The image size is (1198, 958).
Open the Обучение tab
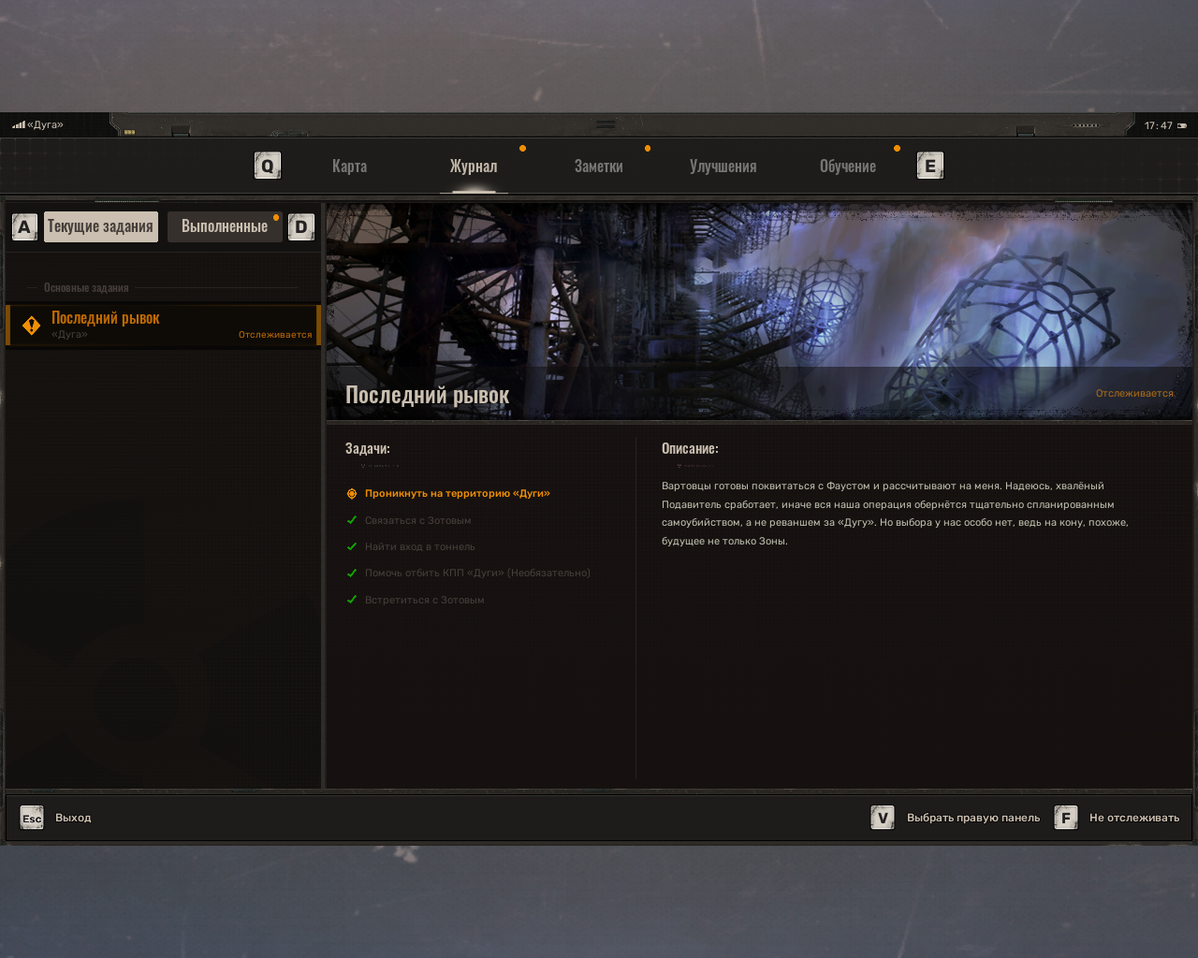(848, 167)
